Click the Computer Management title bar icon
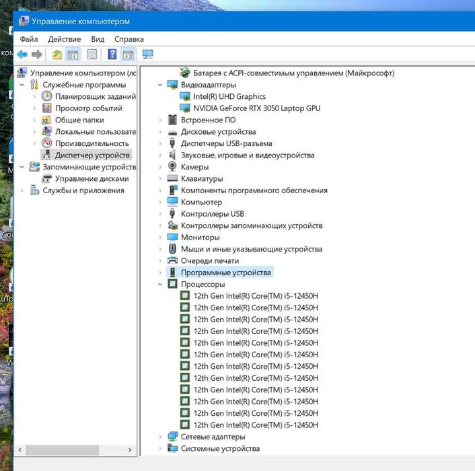Screen dimensions: 475x471 point(24,22)
